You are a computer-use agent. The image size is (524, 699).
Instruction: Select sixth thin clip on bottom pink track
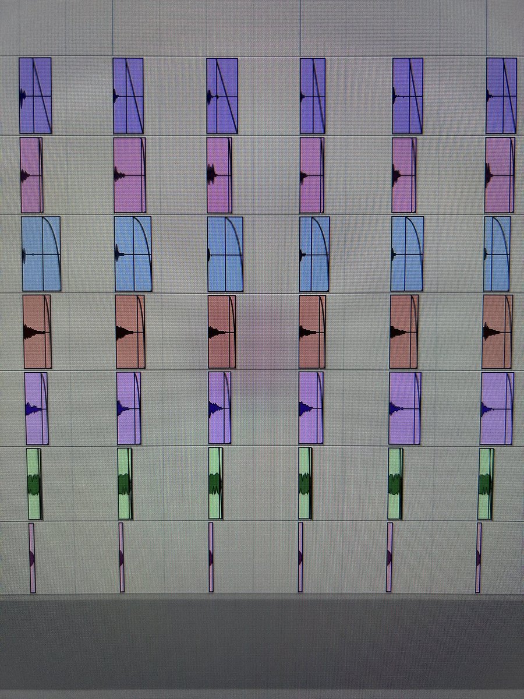coord(479,557)
